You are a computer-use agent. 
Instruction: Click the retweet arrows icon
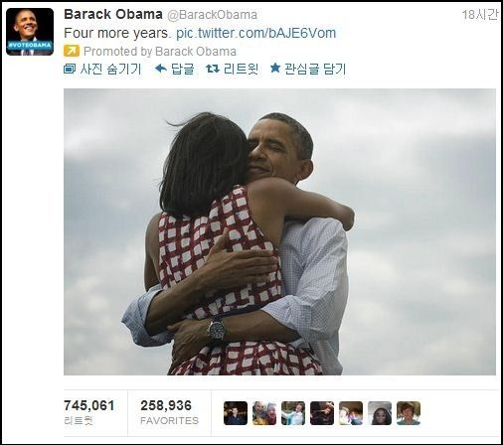(213, 69)
